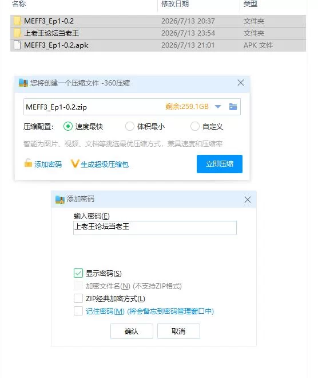Open the browse folder icon beside the archive name
318x378 pixels.
(233, 107)
